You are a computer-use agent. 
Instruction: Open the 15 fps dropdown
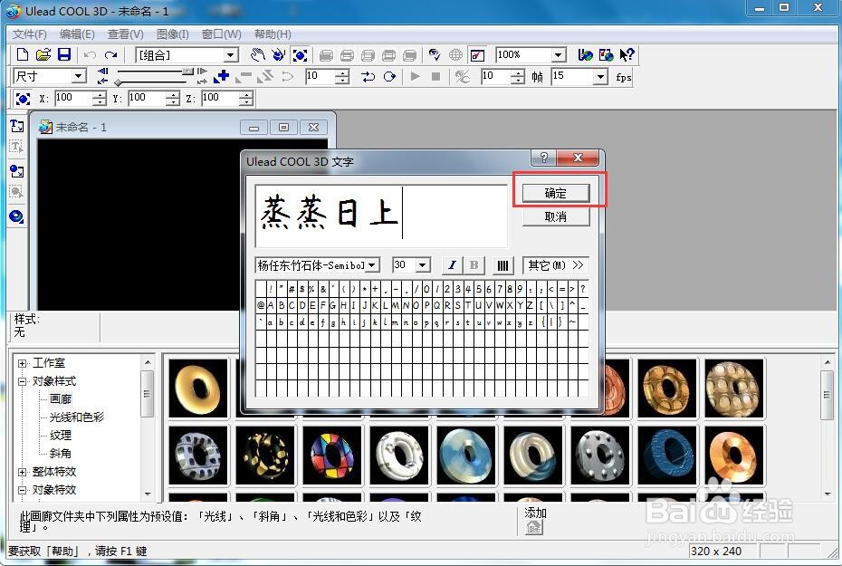point(600,77)
